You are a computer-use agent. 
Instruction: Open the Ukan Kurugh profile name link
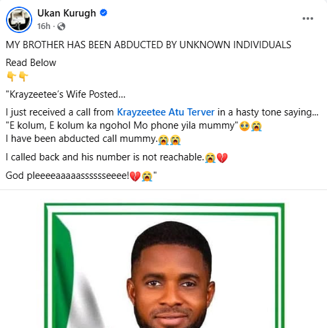pos(67,13)
